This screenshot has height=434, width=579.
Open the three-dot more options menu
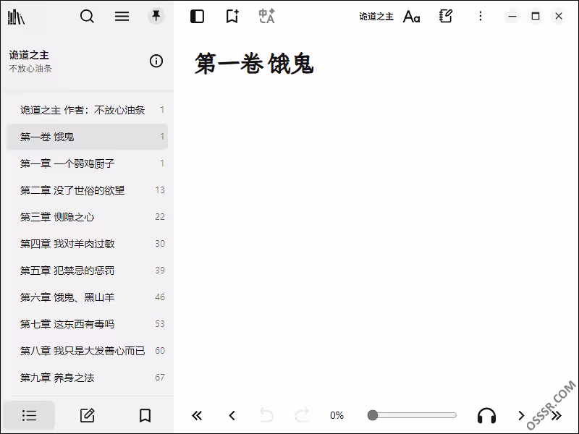point(481,16)
